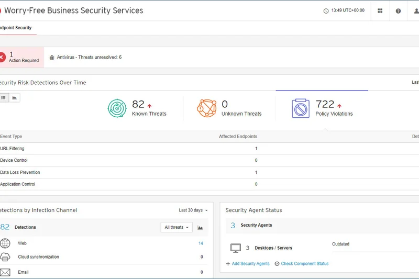Click the clock icon beside 13:49 UTC
Image resolution: width=419 pixels, height=279 pixels.
[x=326, y=11]
